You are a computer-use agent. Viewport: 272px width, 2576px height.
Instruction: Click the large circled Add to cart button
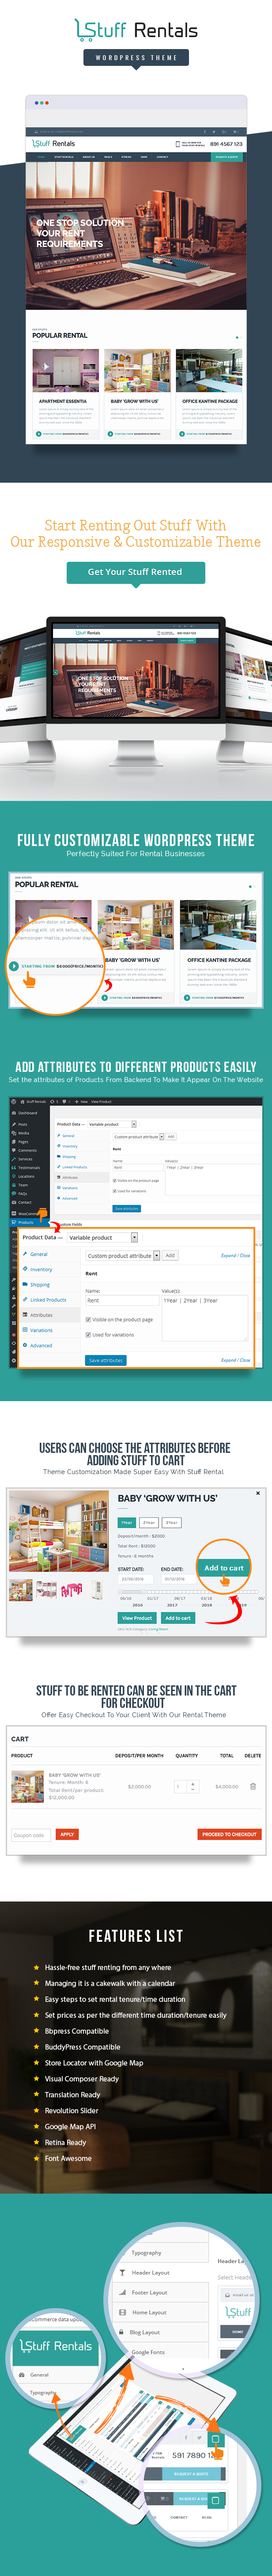coord(224,1568)
